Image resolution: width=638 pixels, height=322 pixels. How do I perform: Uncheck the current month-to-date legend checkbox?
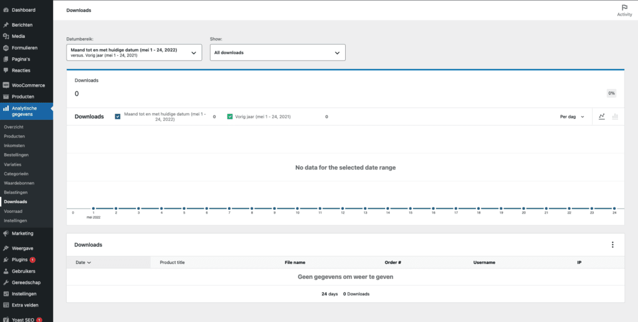[118, 116]
